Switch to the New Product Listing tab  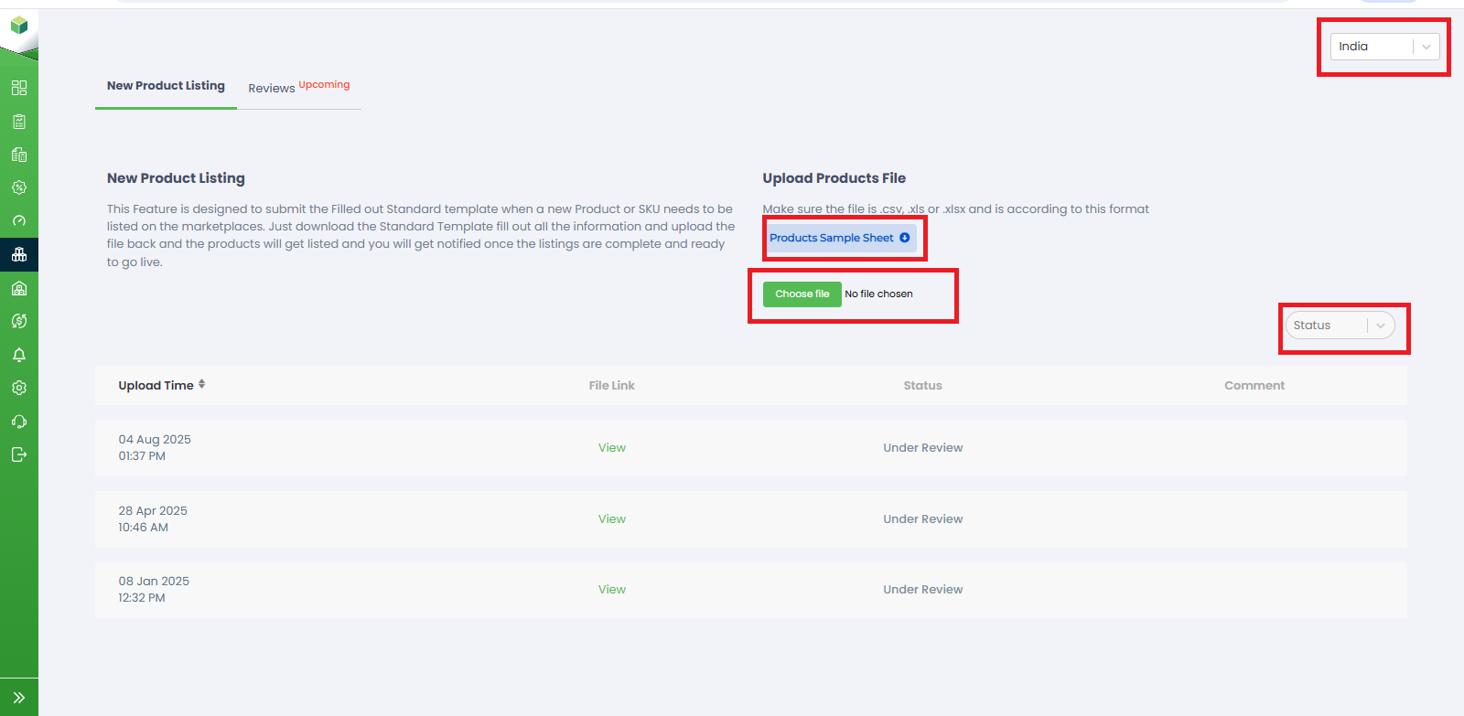(166, 86)
